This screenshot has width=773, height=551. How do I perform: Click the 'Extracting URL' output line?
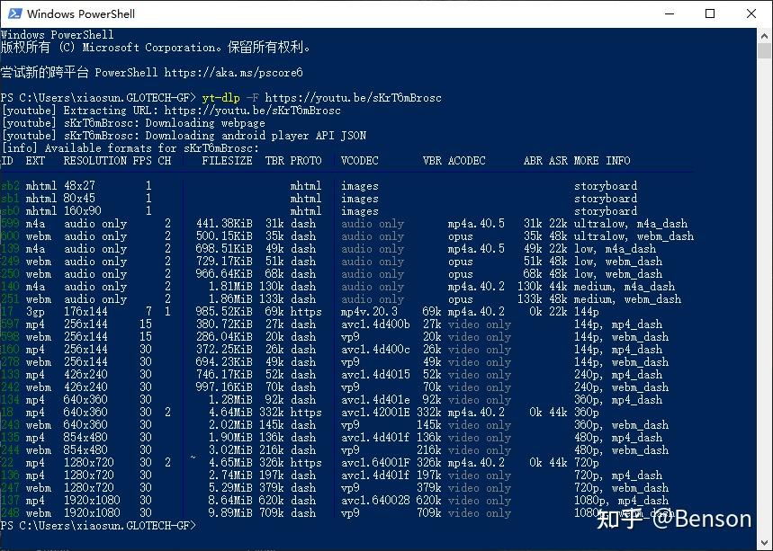171,111
